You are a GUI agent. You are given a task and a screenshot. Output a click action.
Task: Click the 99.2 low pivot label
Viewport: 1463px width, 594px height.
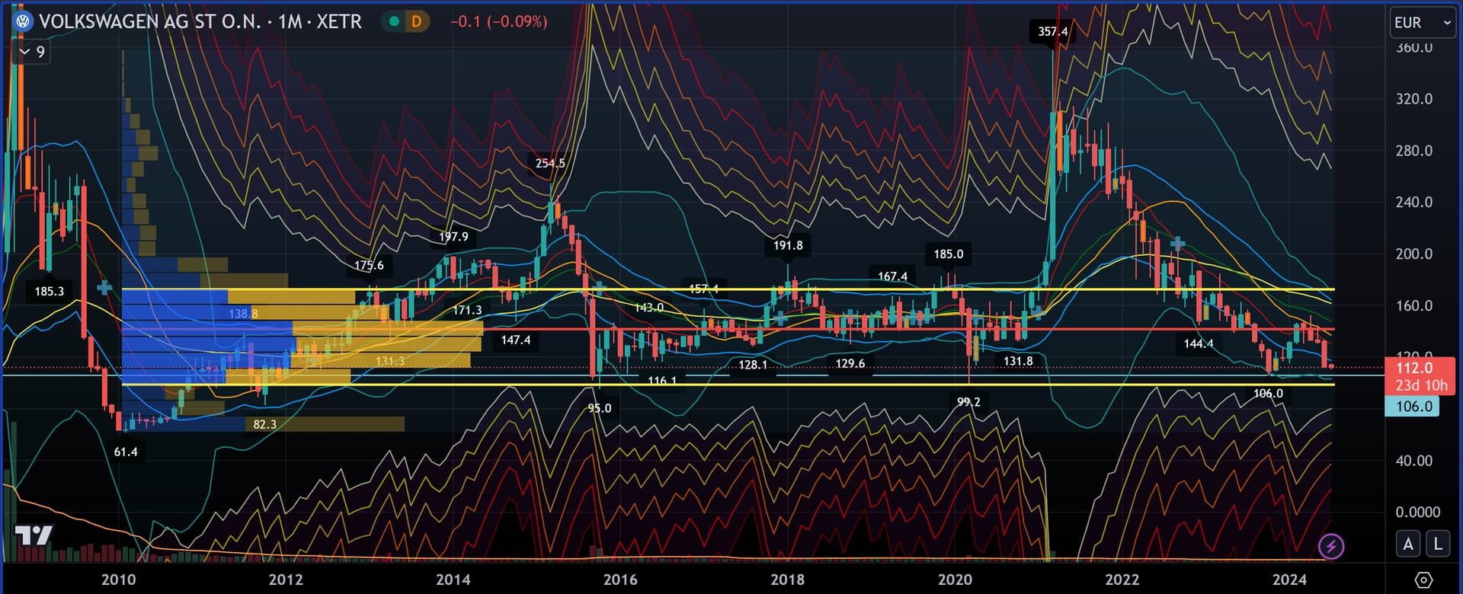point(968,401)
